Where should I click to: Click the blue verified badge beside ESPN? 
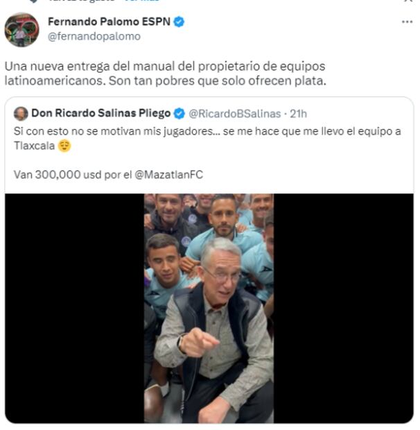coord(179,21)
